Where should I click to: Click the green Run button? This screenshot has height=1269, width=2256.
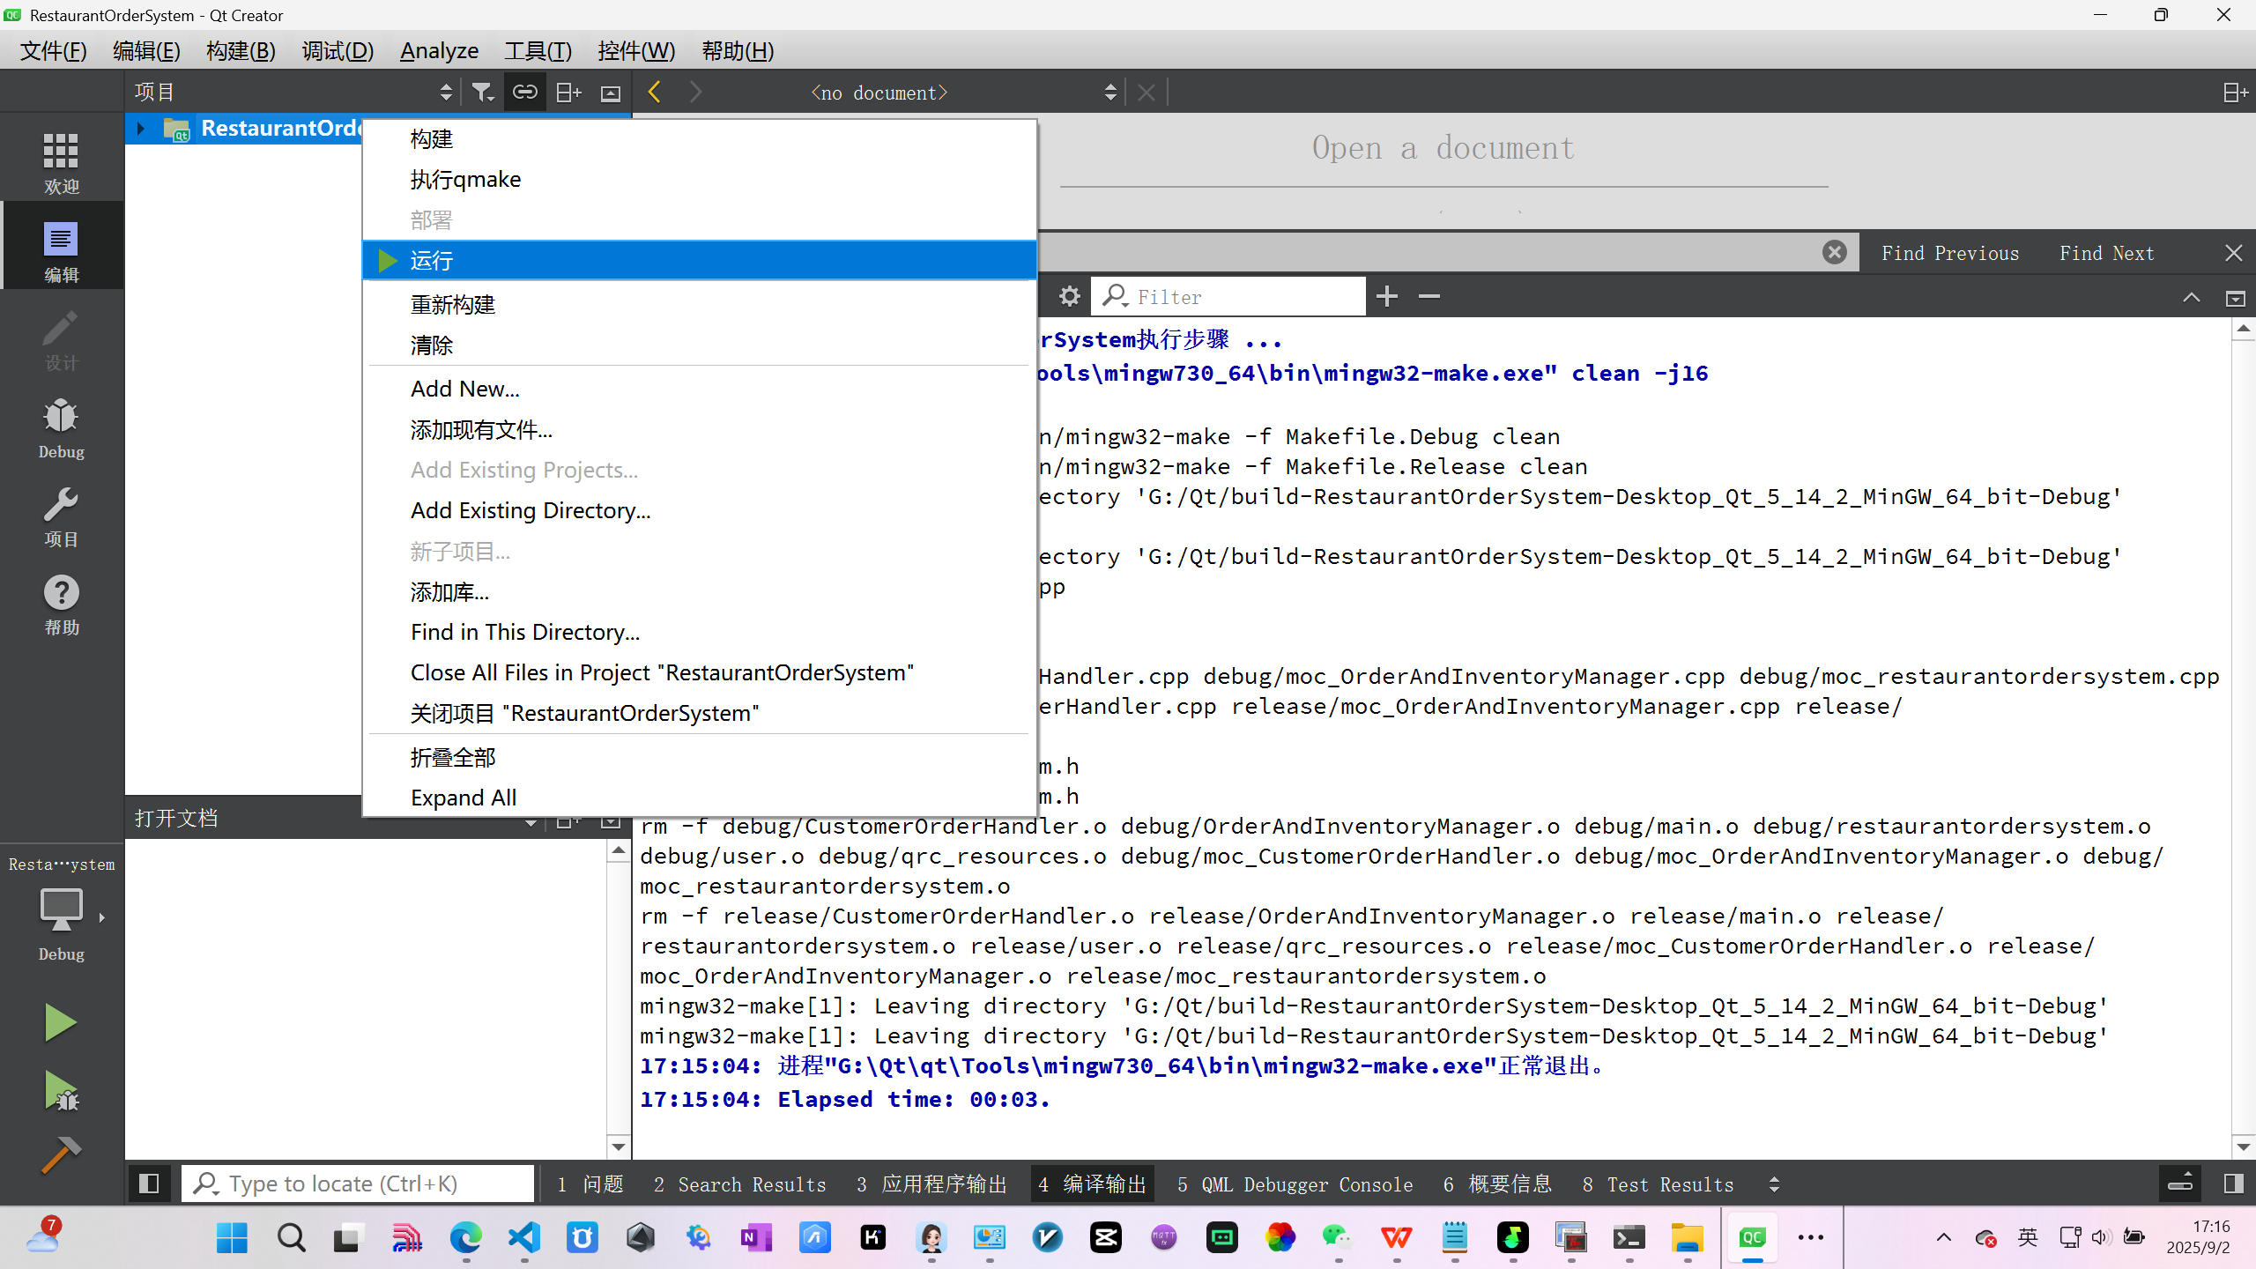[x=60, y=1022]
